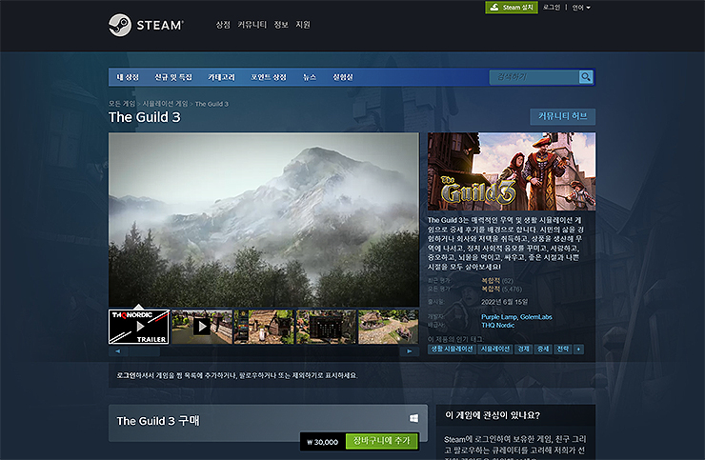Select the dark menu screenshot thumbnail
Image resolution: width=705 pixels, height=460 pixels.
[x=326, y=327]
